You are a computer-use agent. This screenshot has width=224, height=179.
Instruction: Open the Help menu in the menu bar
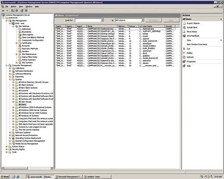[37, 7]
